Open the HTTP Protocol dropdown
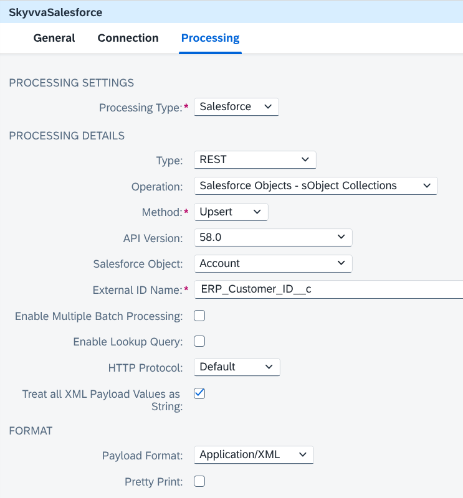Screen dimensions: 463x498 point(237,367)
